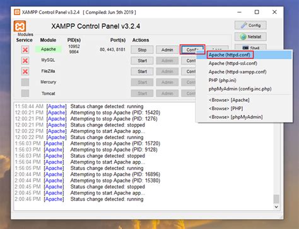Viewport: 299px width, 229px height.
Task: Click the log scrollbar thumb
Action: (276, 199)
